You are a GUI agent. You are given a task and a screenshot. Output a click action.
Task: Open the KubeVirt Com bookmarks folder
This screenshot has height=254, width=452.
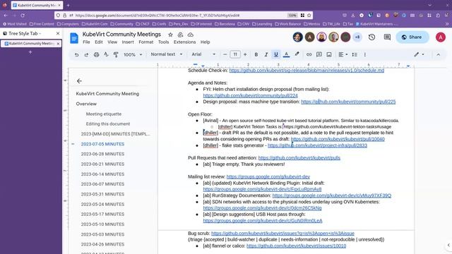[x=95, y=24]
